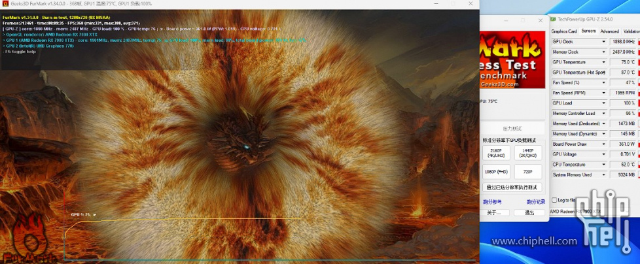This screenshot has width=640, height=264.
Task: Open the Validation tab in GPU-Z
Action: [x=631, y=31]
